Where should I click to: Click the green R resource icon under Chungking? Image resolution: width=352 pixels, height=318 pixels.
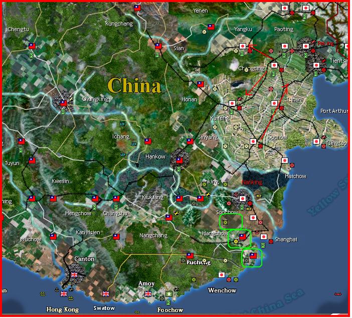(x=63, y=112)
